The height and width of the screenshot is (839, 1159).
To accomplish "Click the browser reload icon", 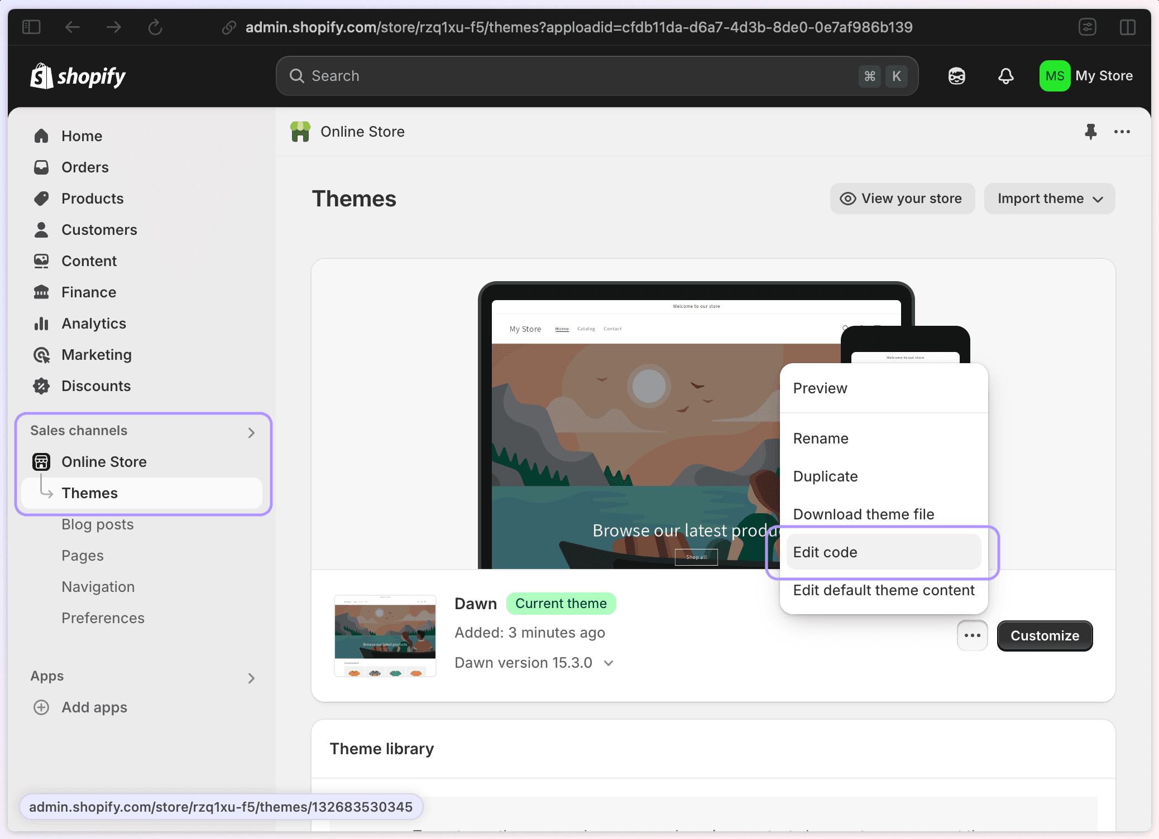I will (x=155, y=27).
